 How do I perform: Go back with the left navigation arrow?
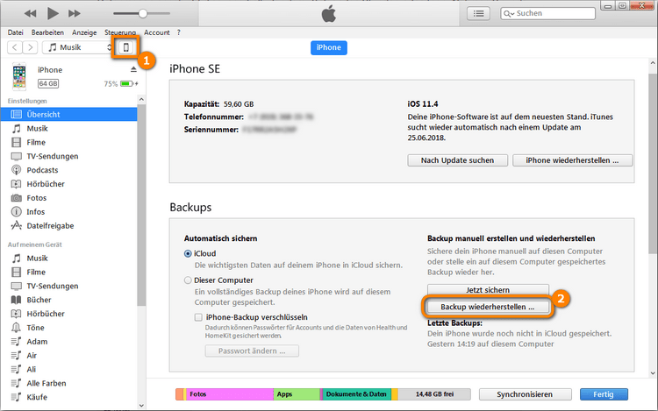point(15,47)
